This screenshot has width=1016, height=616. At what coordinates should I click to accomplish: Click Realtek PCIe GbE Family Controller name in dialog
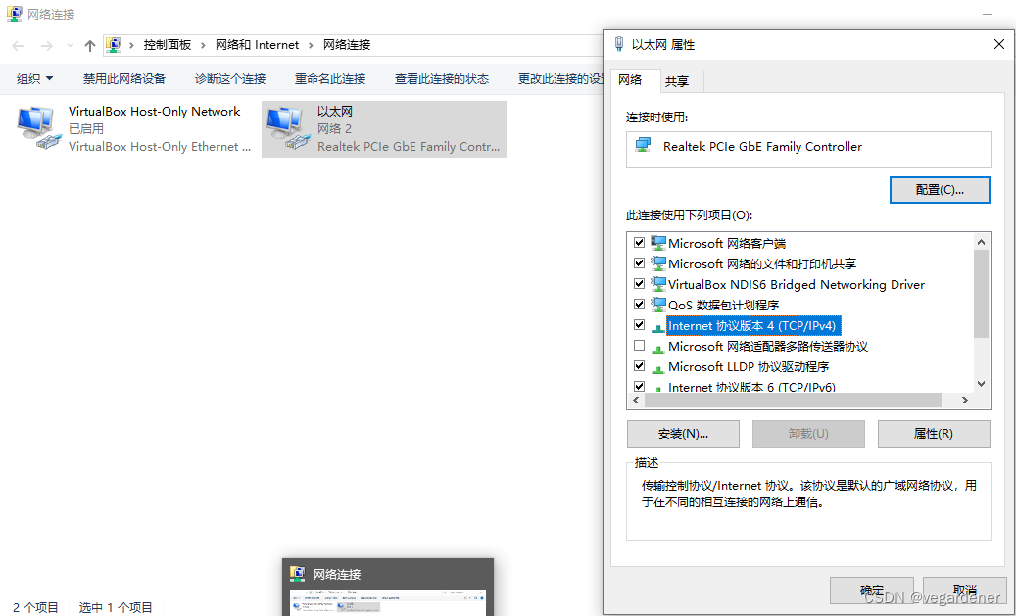pyautogui.click(x=762, y=146)
